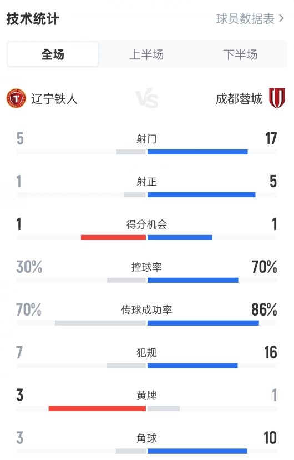Screen dimensions: 294x460
Task: Click the chevron beside 球员数据表
Action: [x=281, y=19]
